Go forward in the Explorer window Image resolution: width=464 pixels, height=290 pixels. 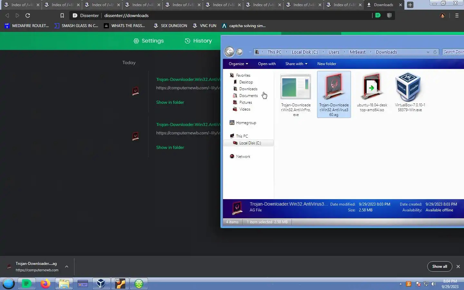(x=239, y=52)
